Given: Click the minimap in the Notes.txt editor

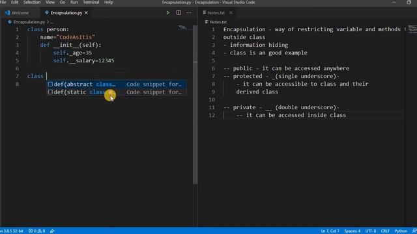Looking at the screenshot, I should tap(412, 29).
